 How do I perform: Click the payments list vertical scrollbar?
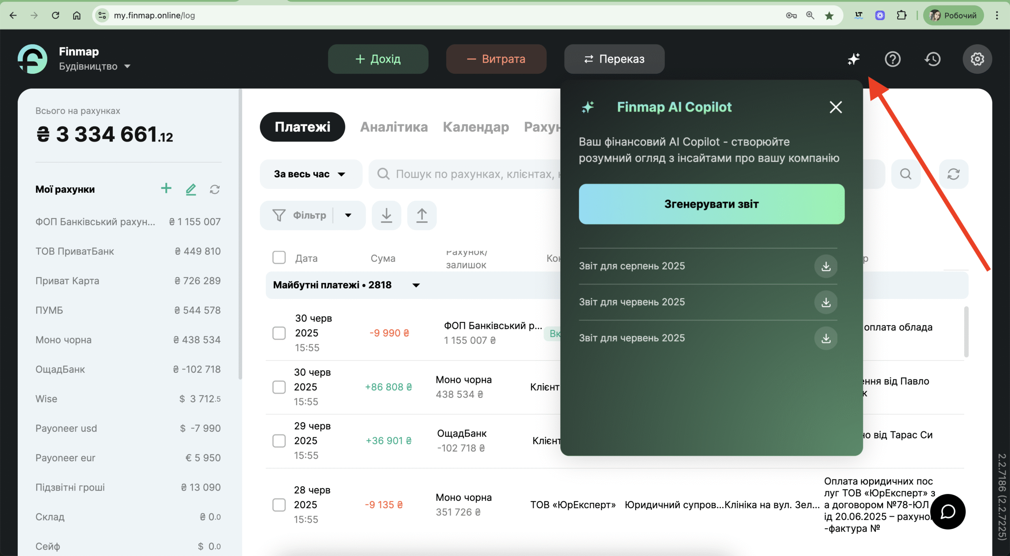click(x=966, y=332)
